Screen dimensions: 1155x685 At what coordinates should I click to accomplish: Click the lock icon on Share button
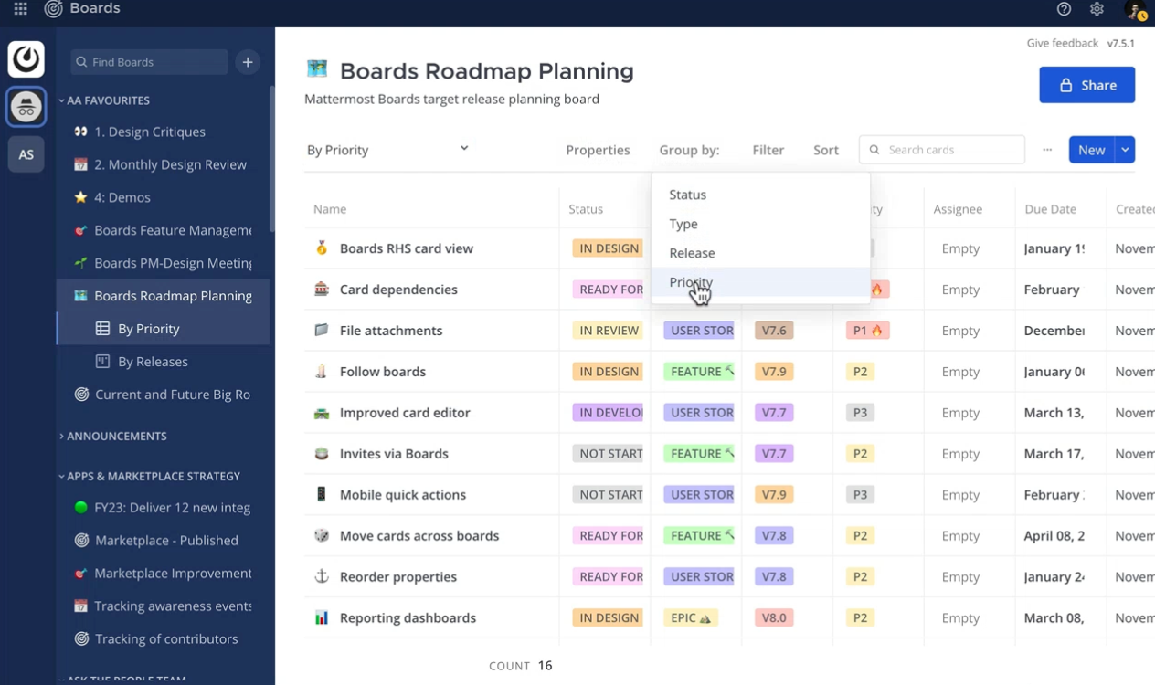(1065, 85)
